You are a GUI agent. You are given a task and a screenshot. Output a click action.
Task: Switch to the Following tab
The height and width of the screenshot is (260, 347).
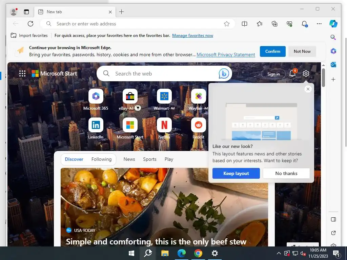[x=101, y=159]
